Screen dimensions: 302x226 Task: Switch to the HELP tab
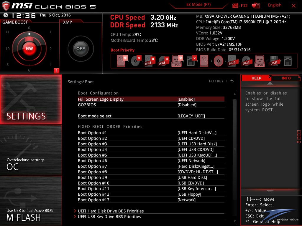(x=256, y=78)
